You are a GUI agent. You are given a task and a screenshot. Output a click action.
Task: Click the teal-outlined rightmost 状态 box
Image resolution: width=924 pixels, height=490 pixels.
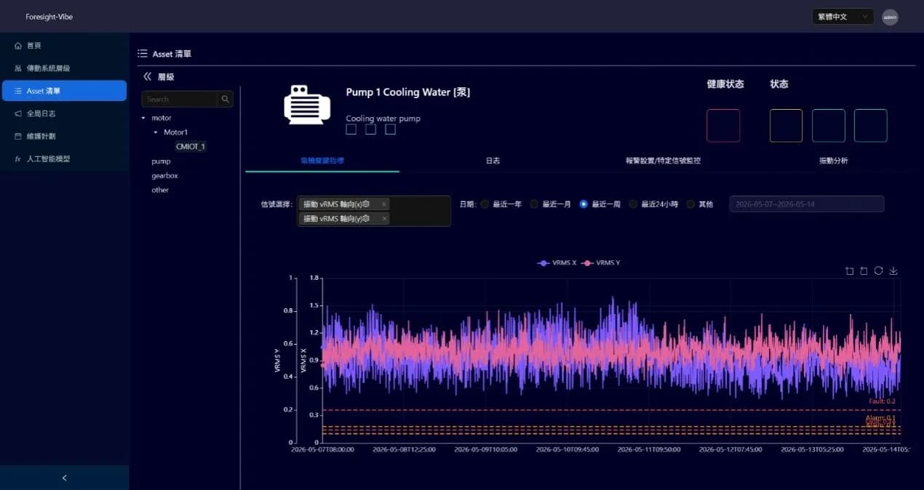coord(871,126)
